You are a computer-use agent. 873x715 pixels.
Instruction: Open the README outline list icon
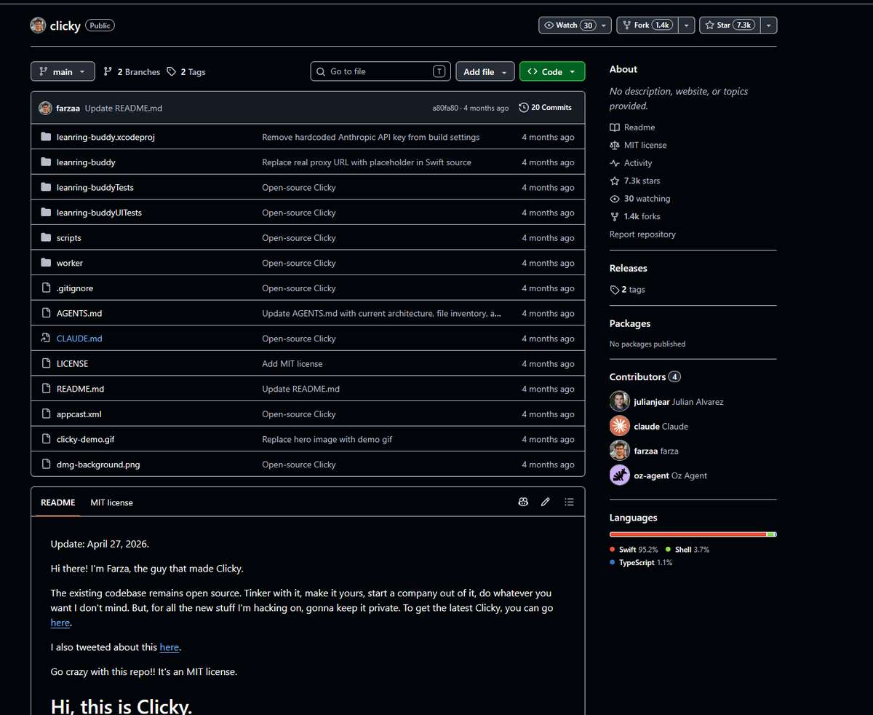(x=569, y=502)
